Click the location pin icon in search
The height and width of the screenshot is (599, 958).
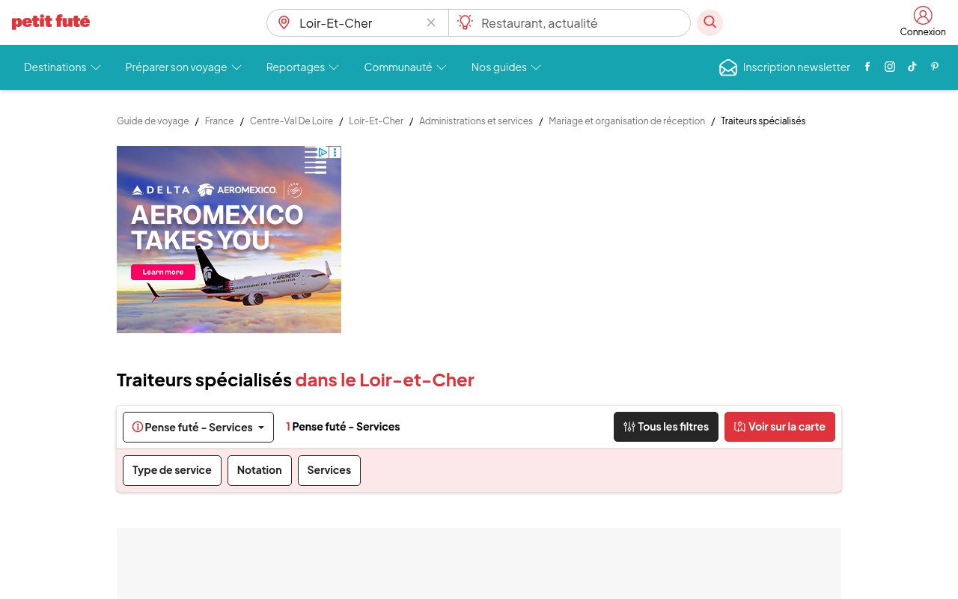pos(284,22)
